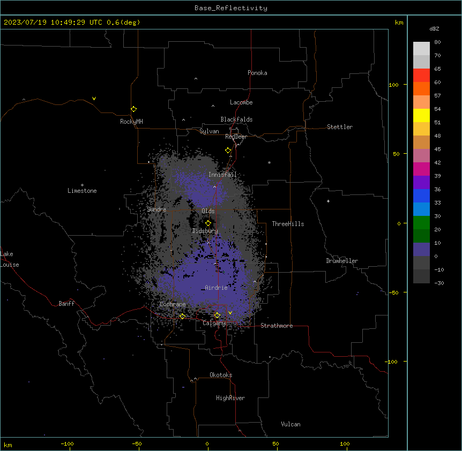Click the asterisk marker above Limestone label
The height and width of the screenshot is (451, 462).
tap(82, 185)
